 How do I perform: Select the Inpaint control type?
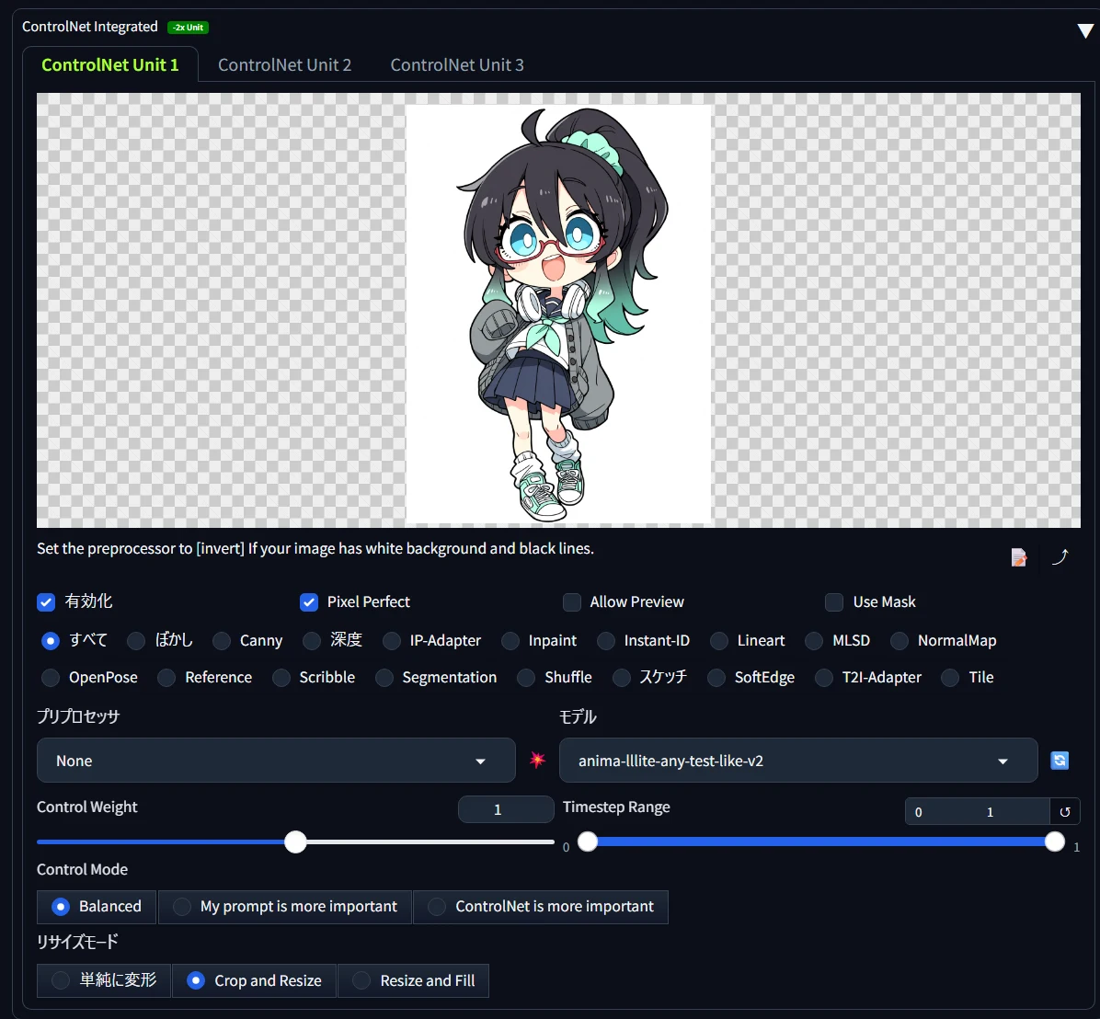click(x=510, y=641)
